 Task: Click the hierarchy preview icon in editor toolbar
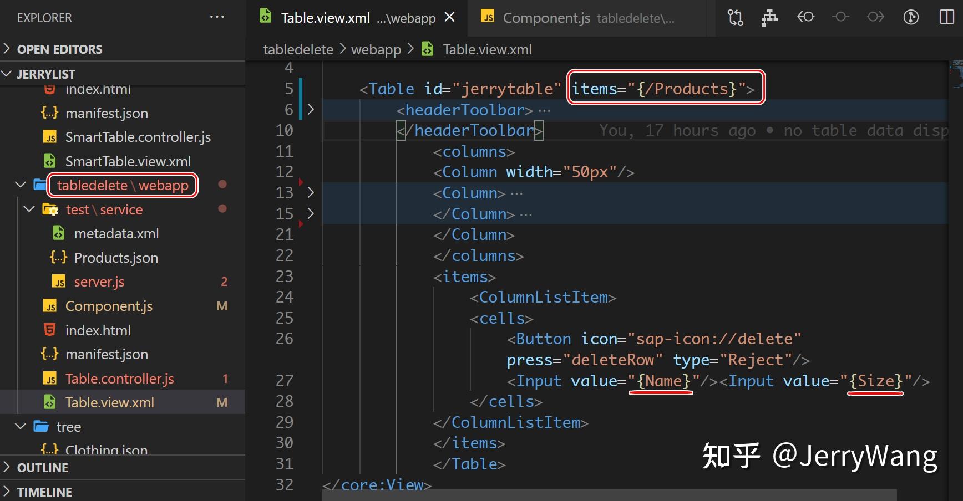769,17
